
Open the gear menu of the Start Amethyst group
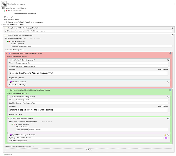coord(170,90)
